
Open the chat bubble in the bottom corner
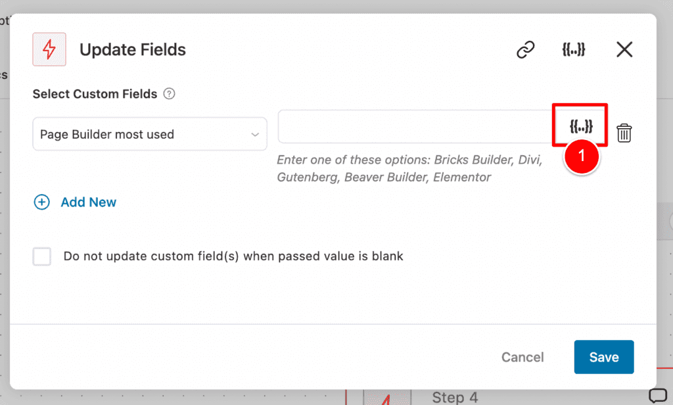657,393
